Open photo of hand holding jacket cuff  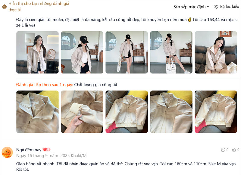click(x=82, y=112)
